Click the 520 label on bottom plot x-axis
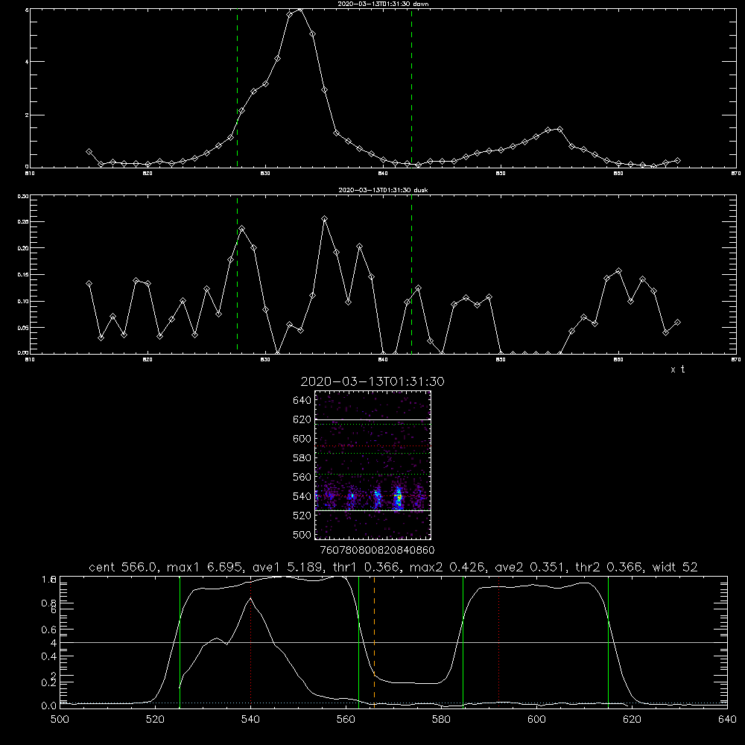 156,720
